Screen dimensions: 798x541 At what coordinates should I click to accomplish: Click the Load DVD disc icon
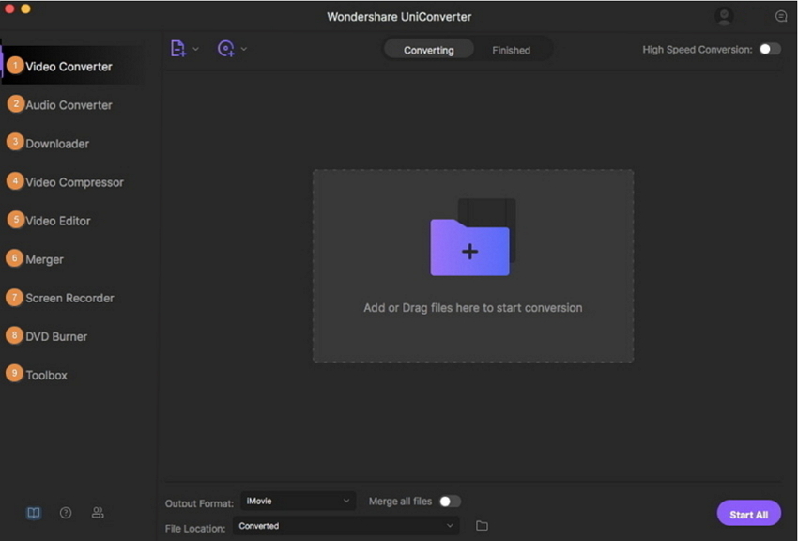coord(226,49)
